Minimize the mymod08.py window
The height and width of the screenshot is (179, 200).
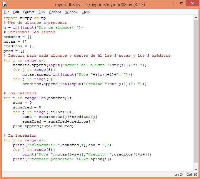coord(174,4)
